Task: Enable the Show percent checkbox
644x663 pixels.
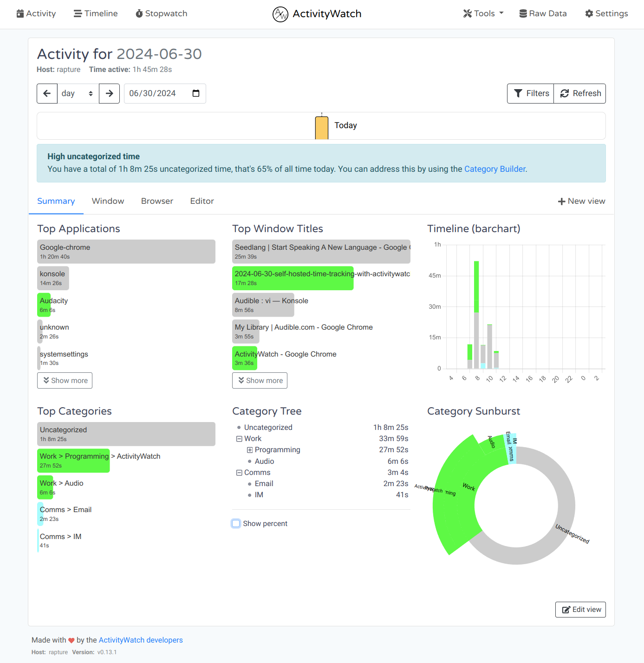Action: pyautogui.click(x=236, y=524)
